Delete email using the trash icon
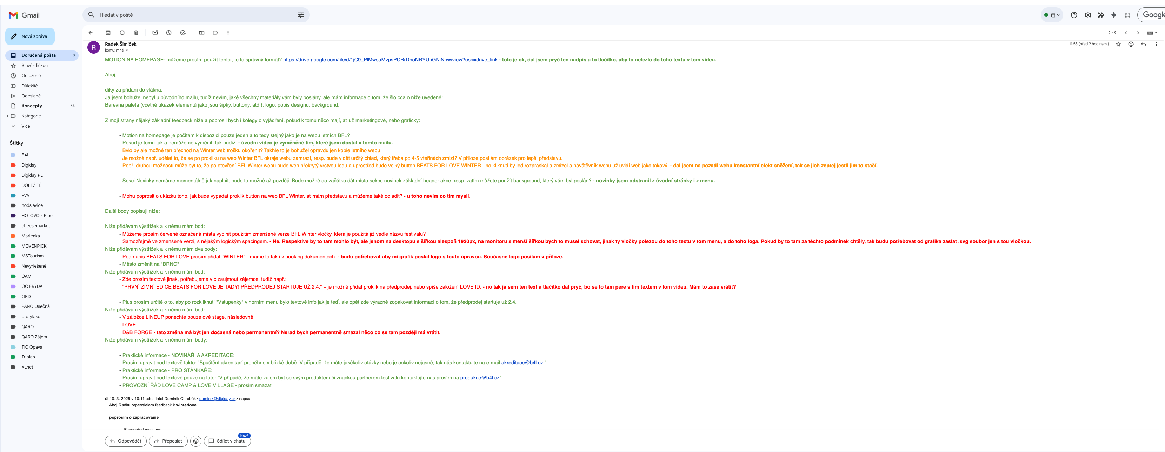Image resolution: width=1165 pixels, height=452 pixels. [x=136, y=33]
